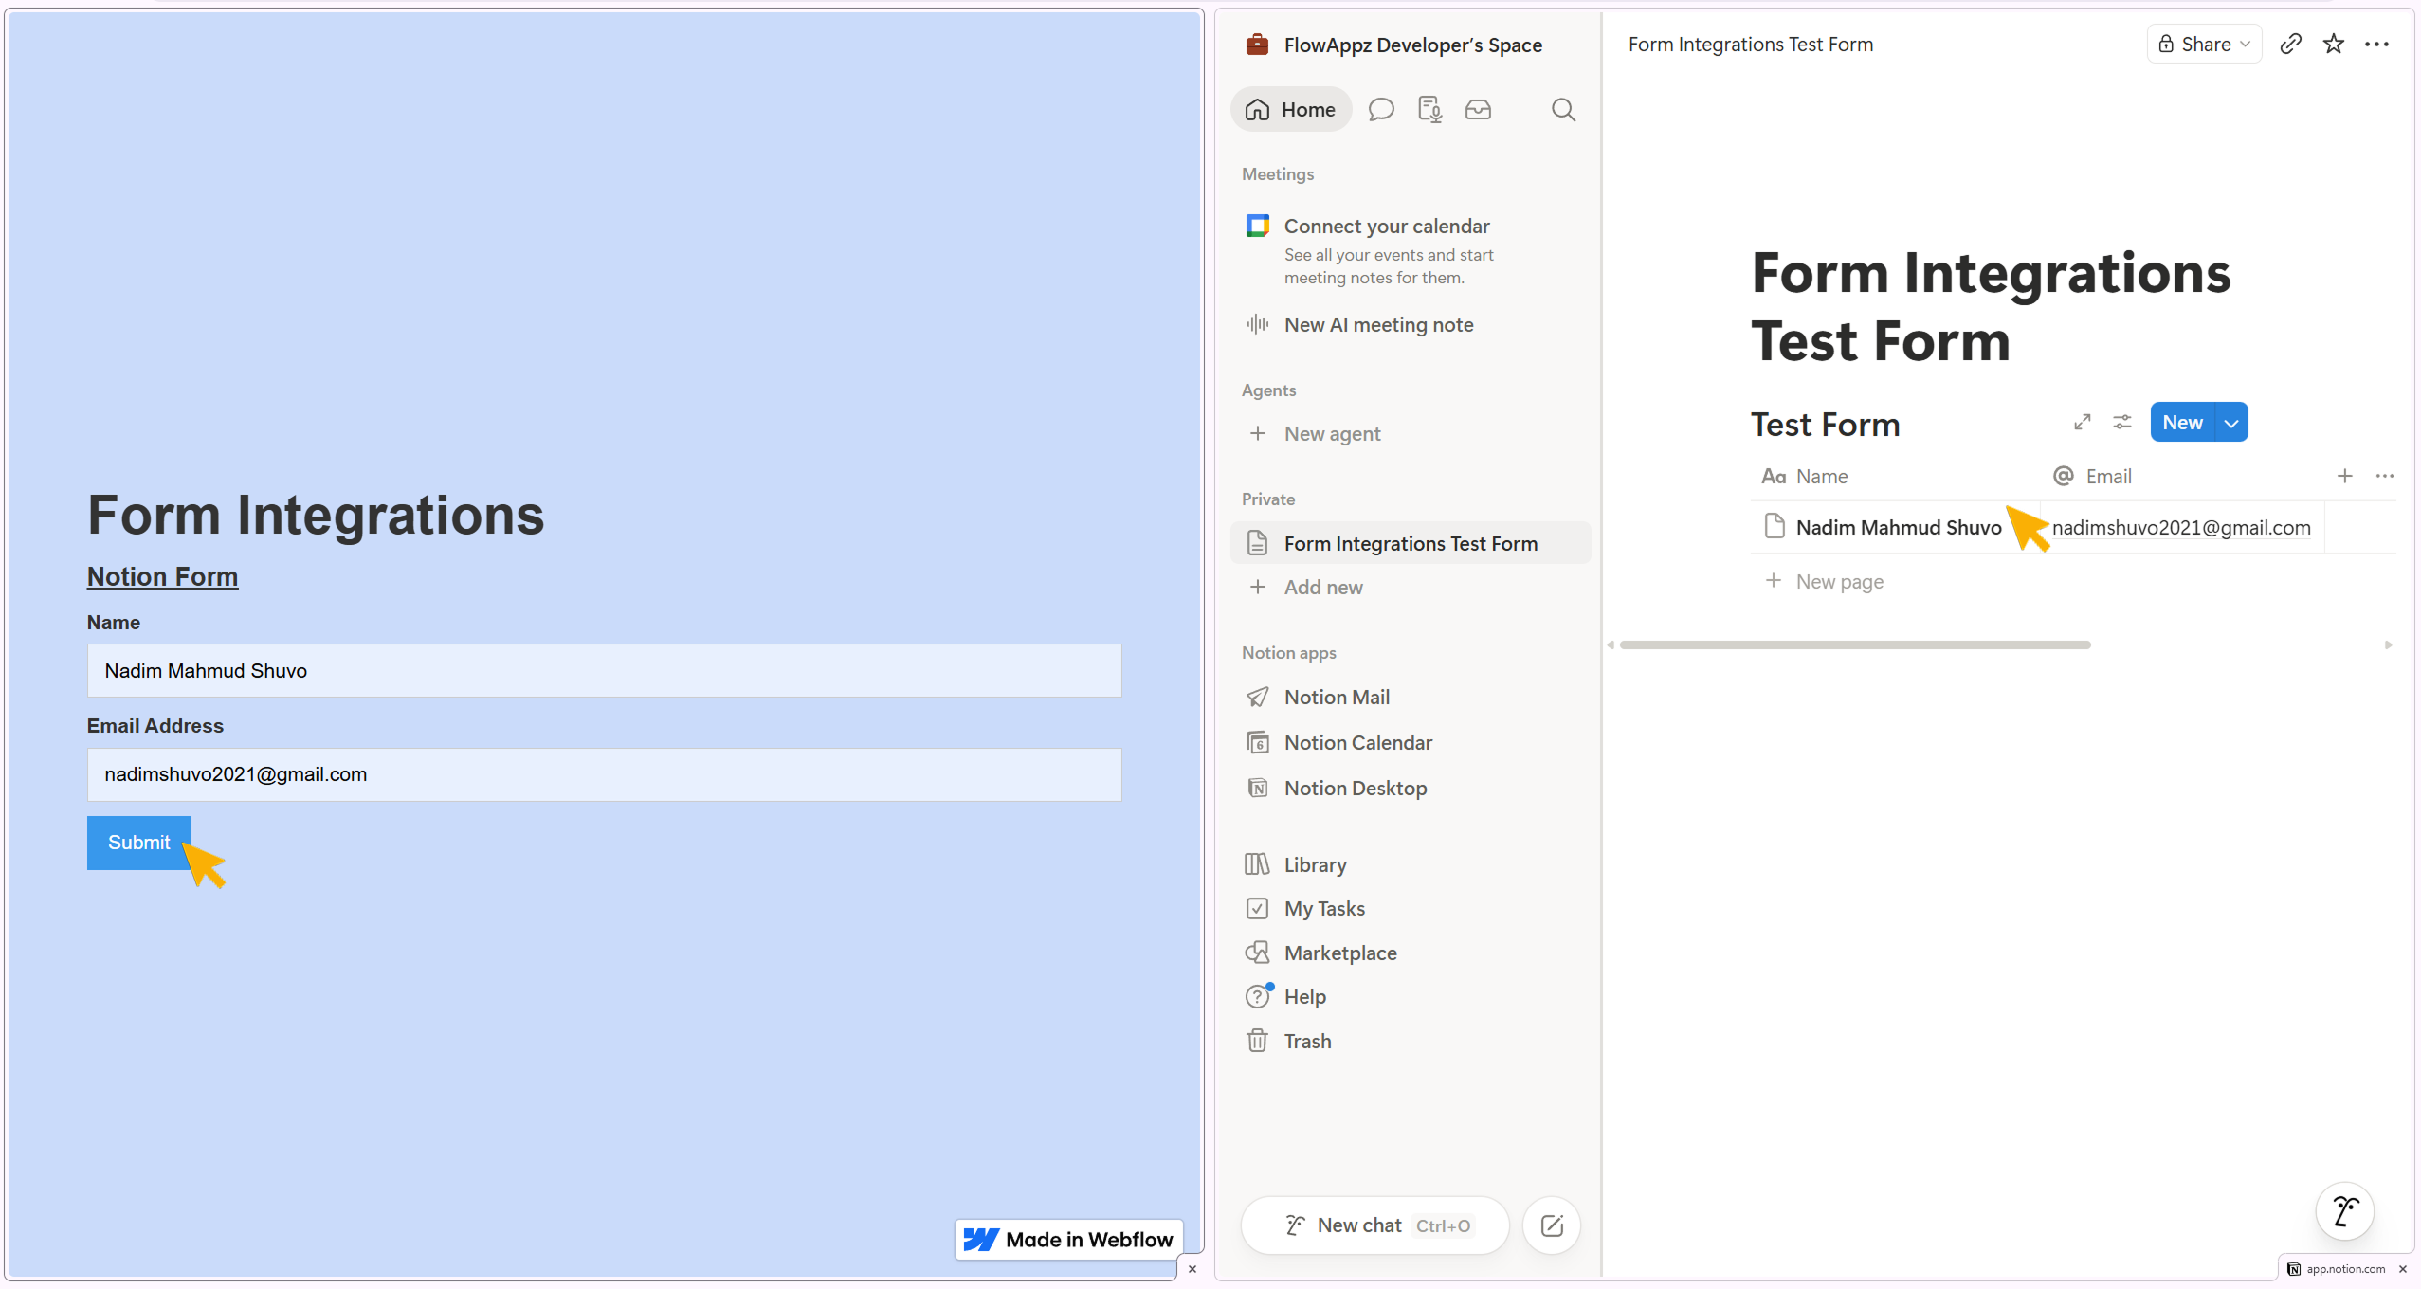Open the Notion AI floating button
Image resolution: width=2421 pixels, height=1289 pixels.
pyautogui.click(x=2344, y=1211)
